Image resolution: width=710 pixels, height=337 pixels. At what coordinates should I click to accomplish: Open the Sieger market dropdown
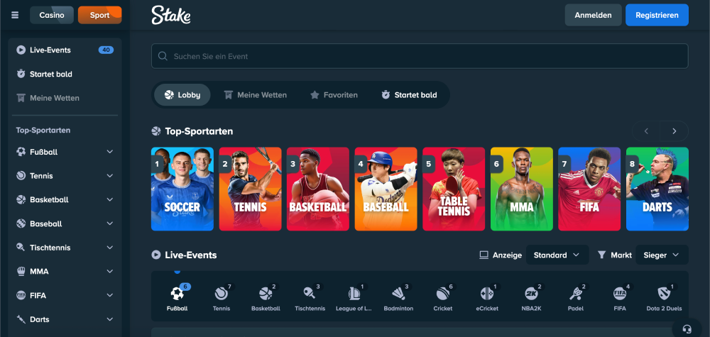point(661,255)
